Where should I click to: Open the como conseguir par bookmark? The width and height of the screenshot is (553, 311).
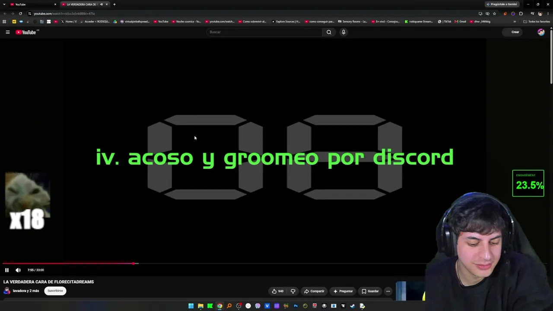point(319,22)
